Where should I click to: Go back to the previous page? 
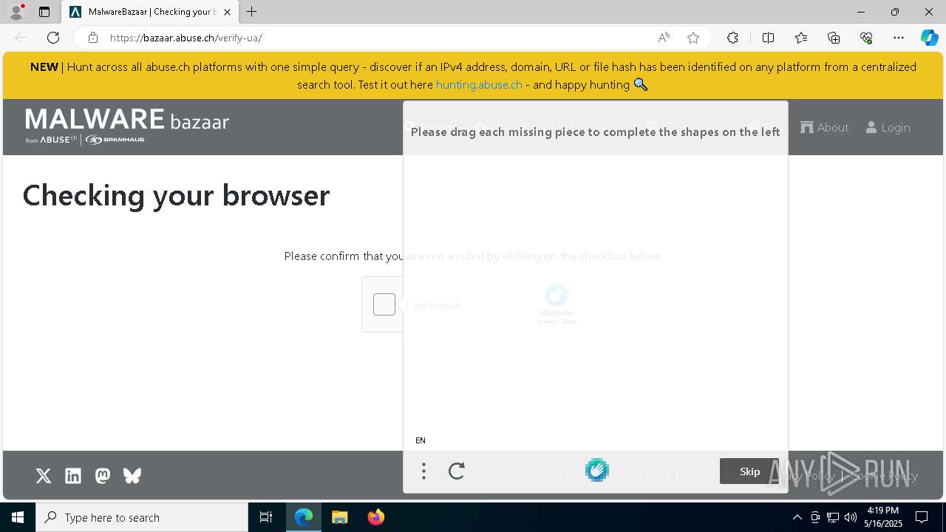tap(21, 38)
